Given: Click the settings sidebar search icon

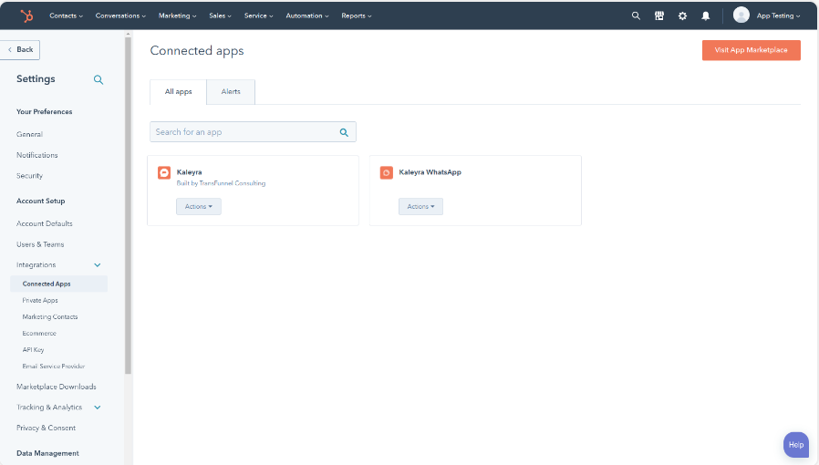Looking at the screenshot, I should pos(98,79).
